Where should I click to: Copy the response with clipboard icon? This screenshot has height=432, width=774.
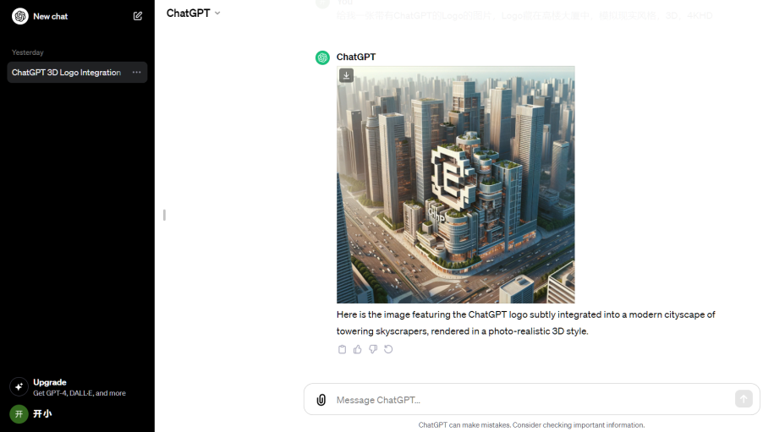342,349
